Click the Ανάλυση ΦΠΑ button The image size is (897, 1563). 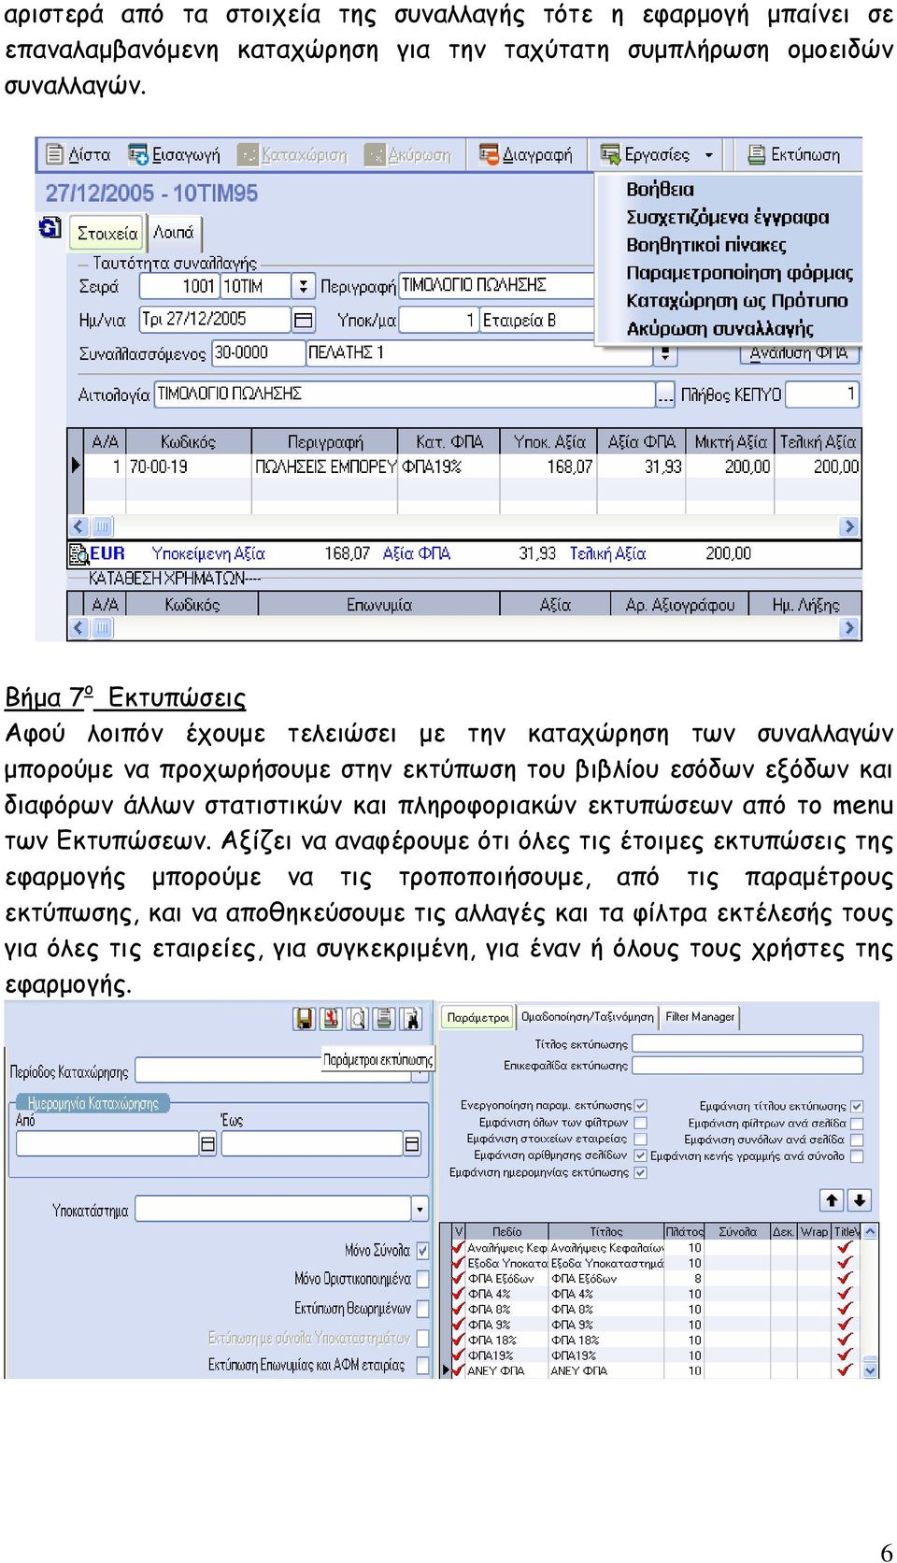pyautogui.click(x=799, y=354)
